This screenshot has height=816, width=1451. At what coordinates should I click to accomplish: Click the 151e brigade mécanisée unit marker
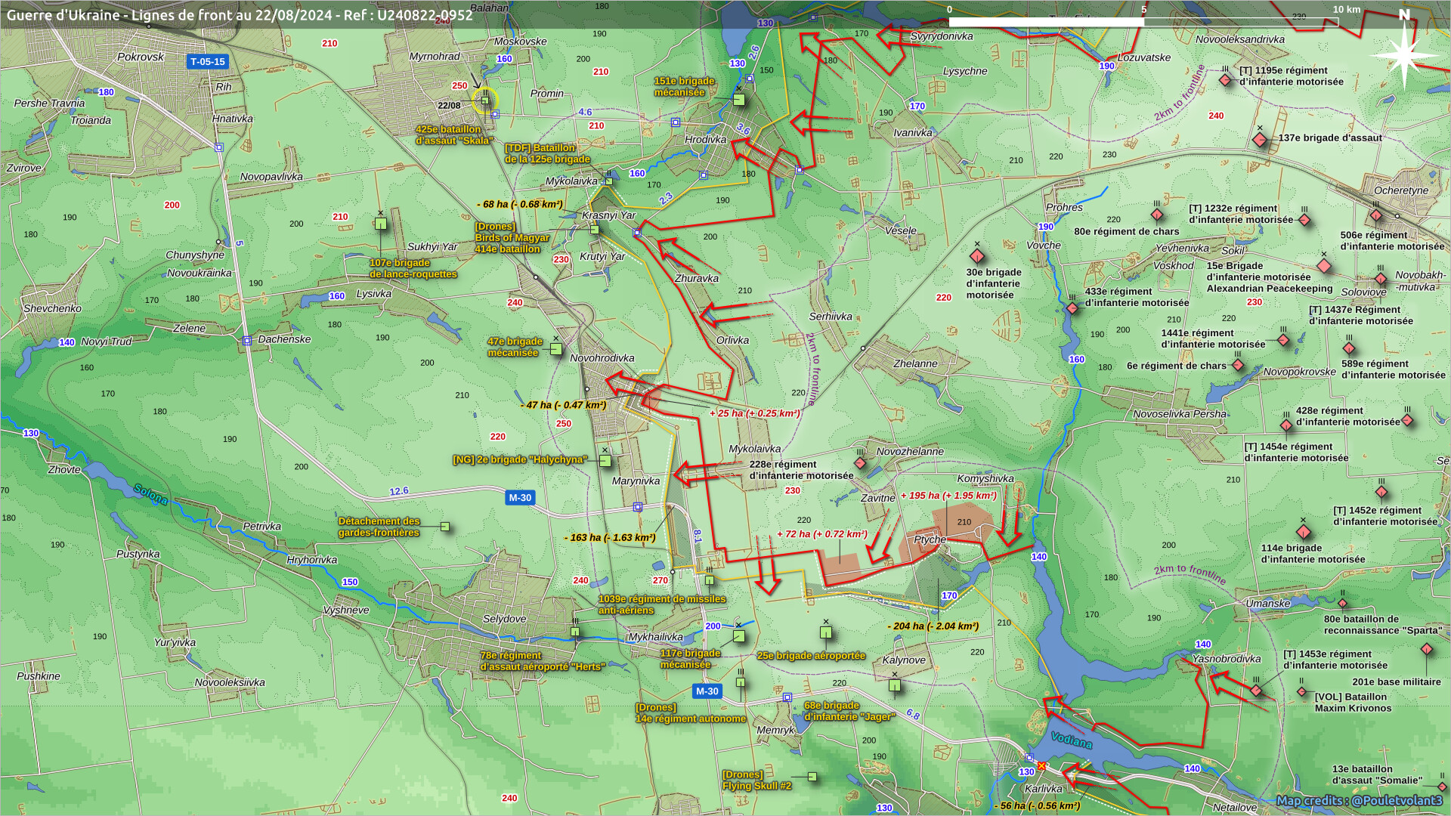(738, 100)
